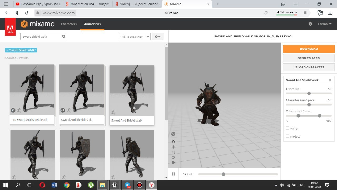
Task: Open Unreal Engine from the taskbar
Action: (114, 185)
